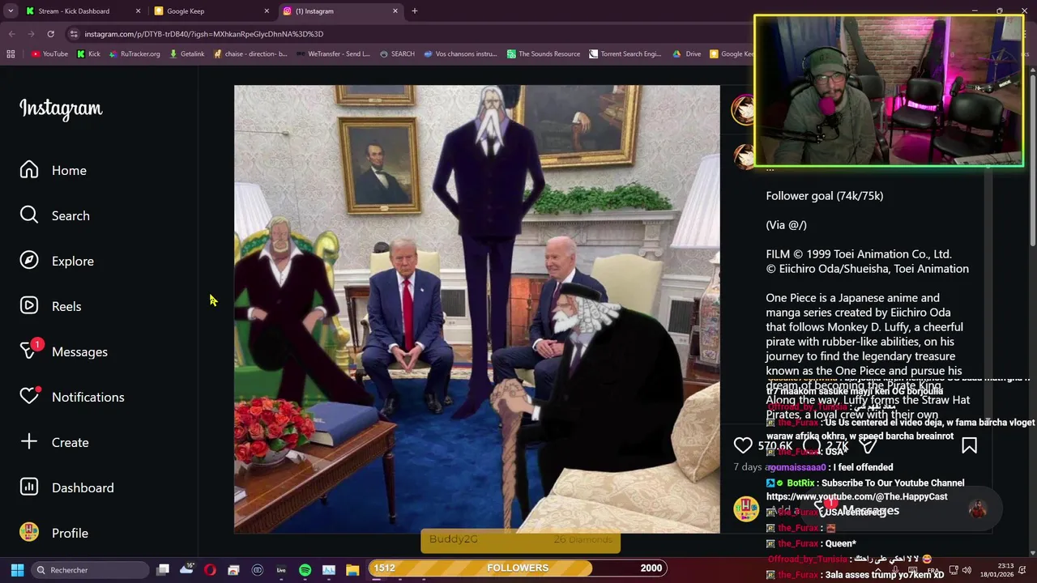Click the Notifications label
The width and height of the screenshot is (1037, 583).
(88, 397)
